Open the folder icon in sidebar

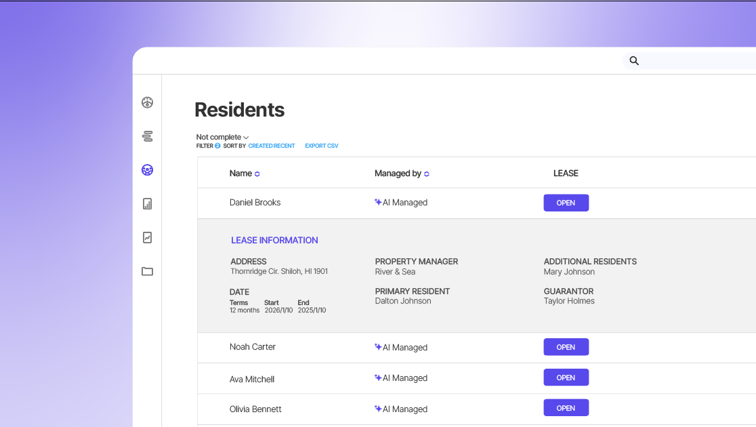click(147, 271)
